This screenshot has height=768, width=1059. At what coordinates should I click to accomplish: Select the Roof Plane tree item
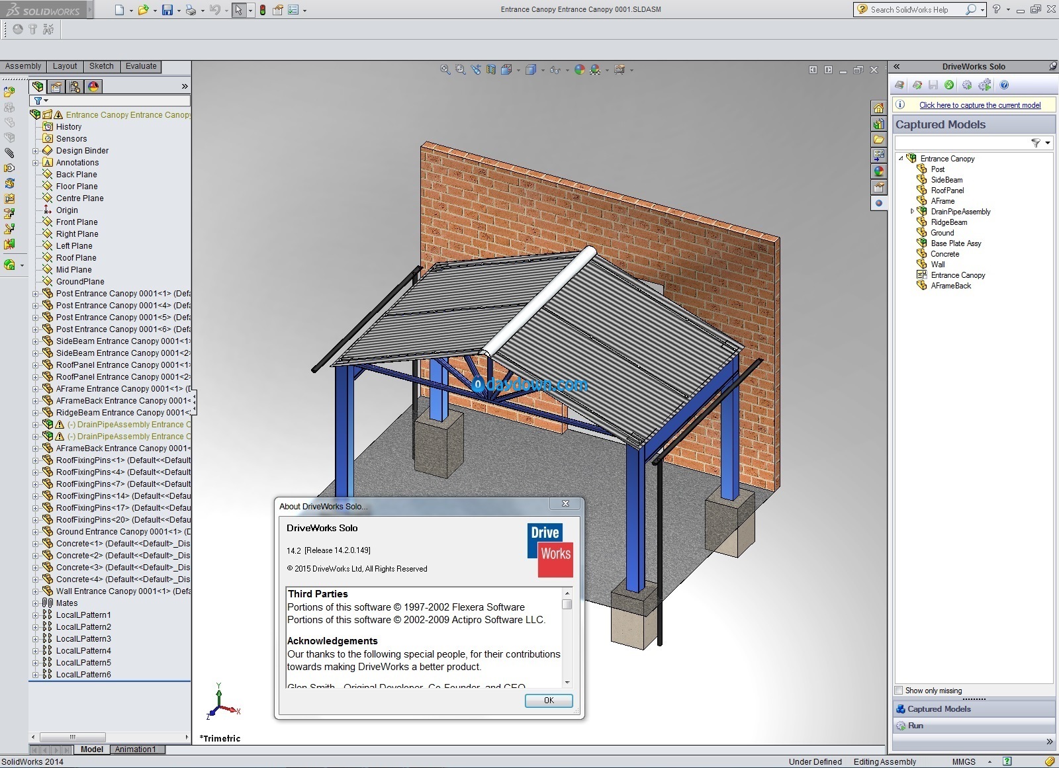point(76,258)
